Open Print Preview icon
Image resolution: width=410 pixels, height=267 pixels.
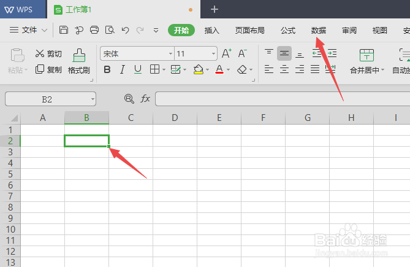(x=110, y=30)
